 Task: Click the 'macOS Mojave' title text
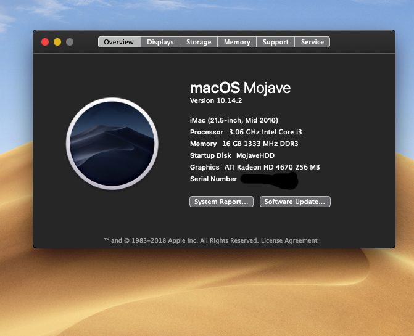240,88
